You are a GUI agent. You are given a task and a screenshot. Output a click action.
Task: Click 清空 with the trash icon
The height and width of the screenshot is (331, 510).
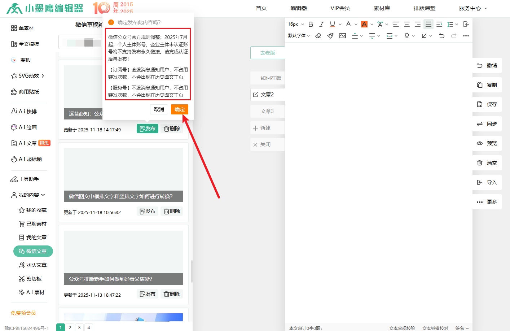pyautogui.click(x=487, y=163)
